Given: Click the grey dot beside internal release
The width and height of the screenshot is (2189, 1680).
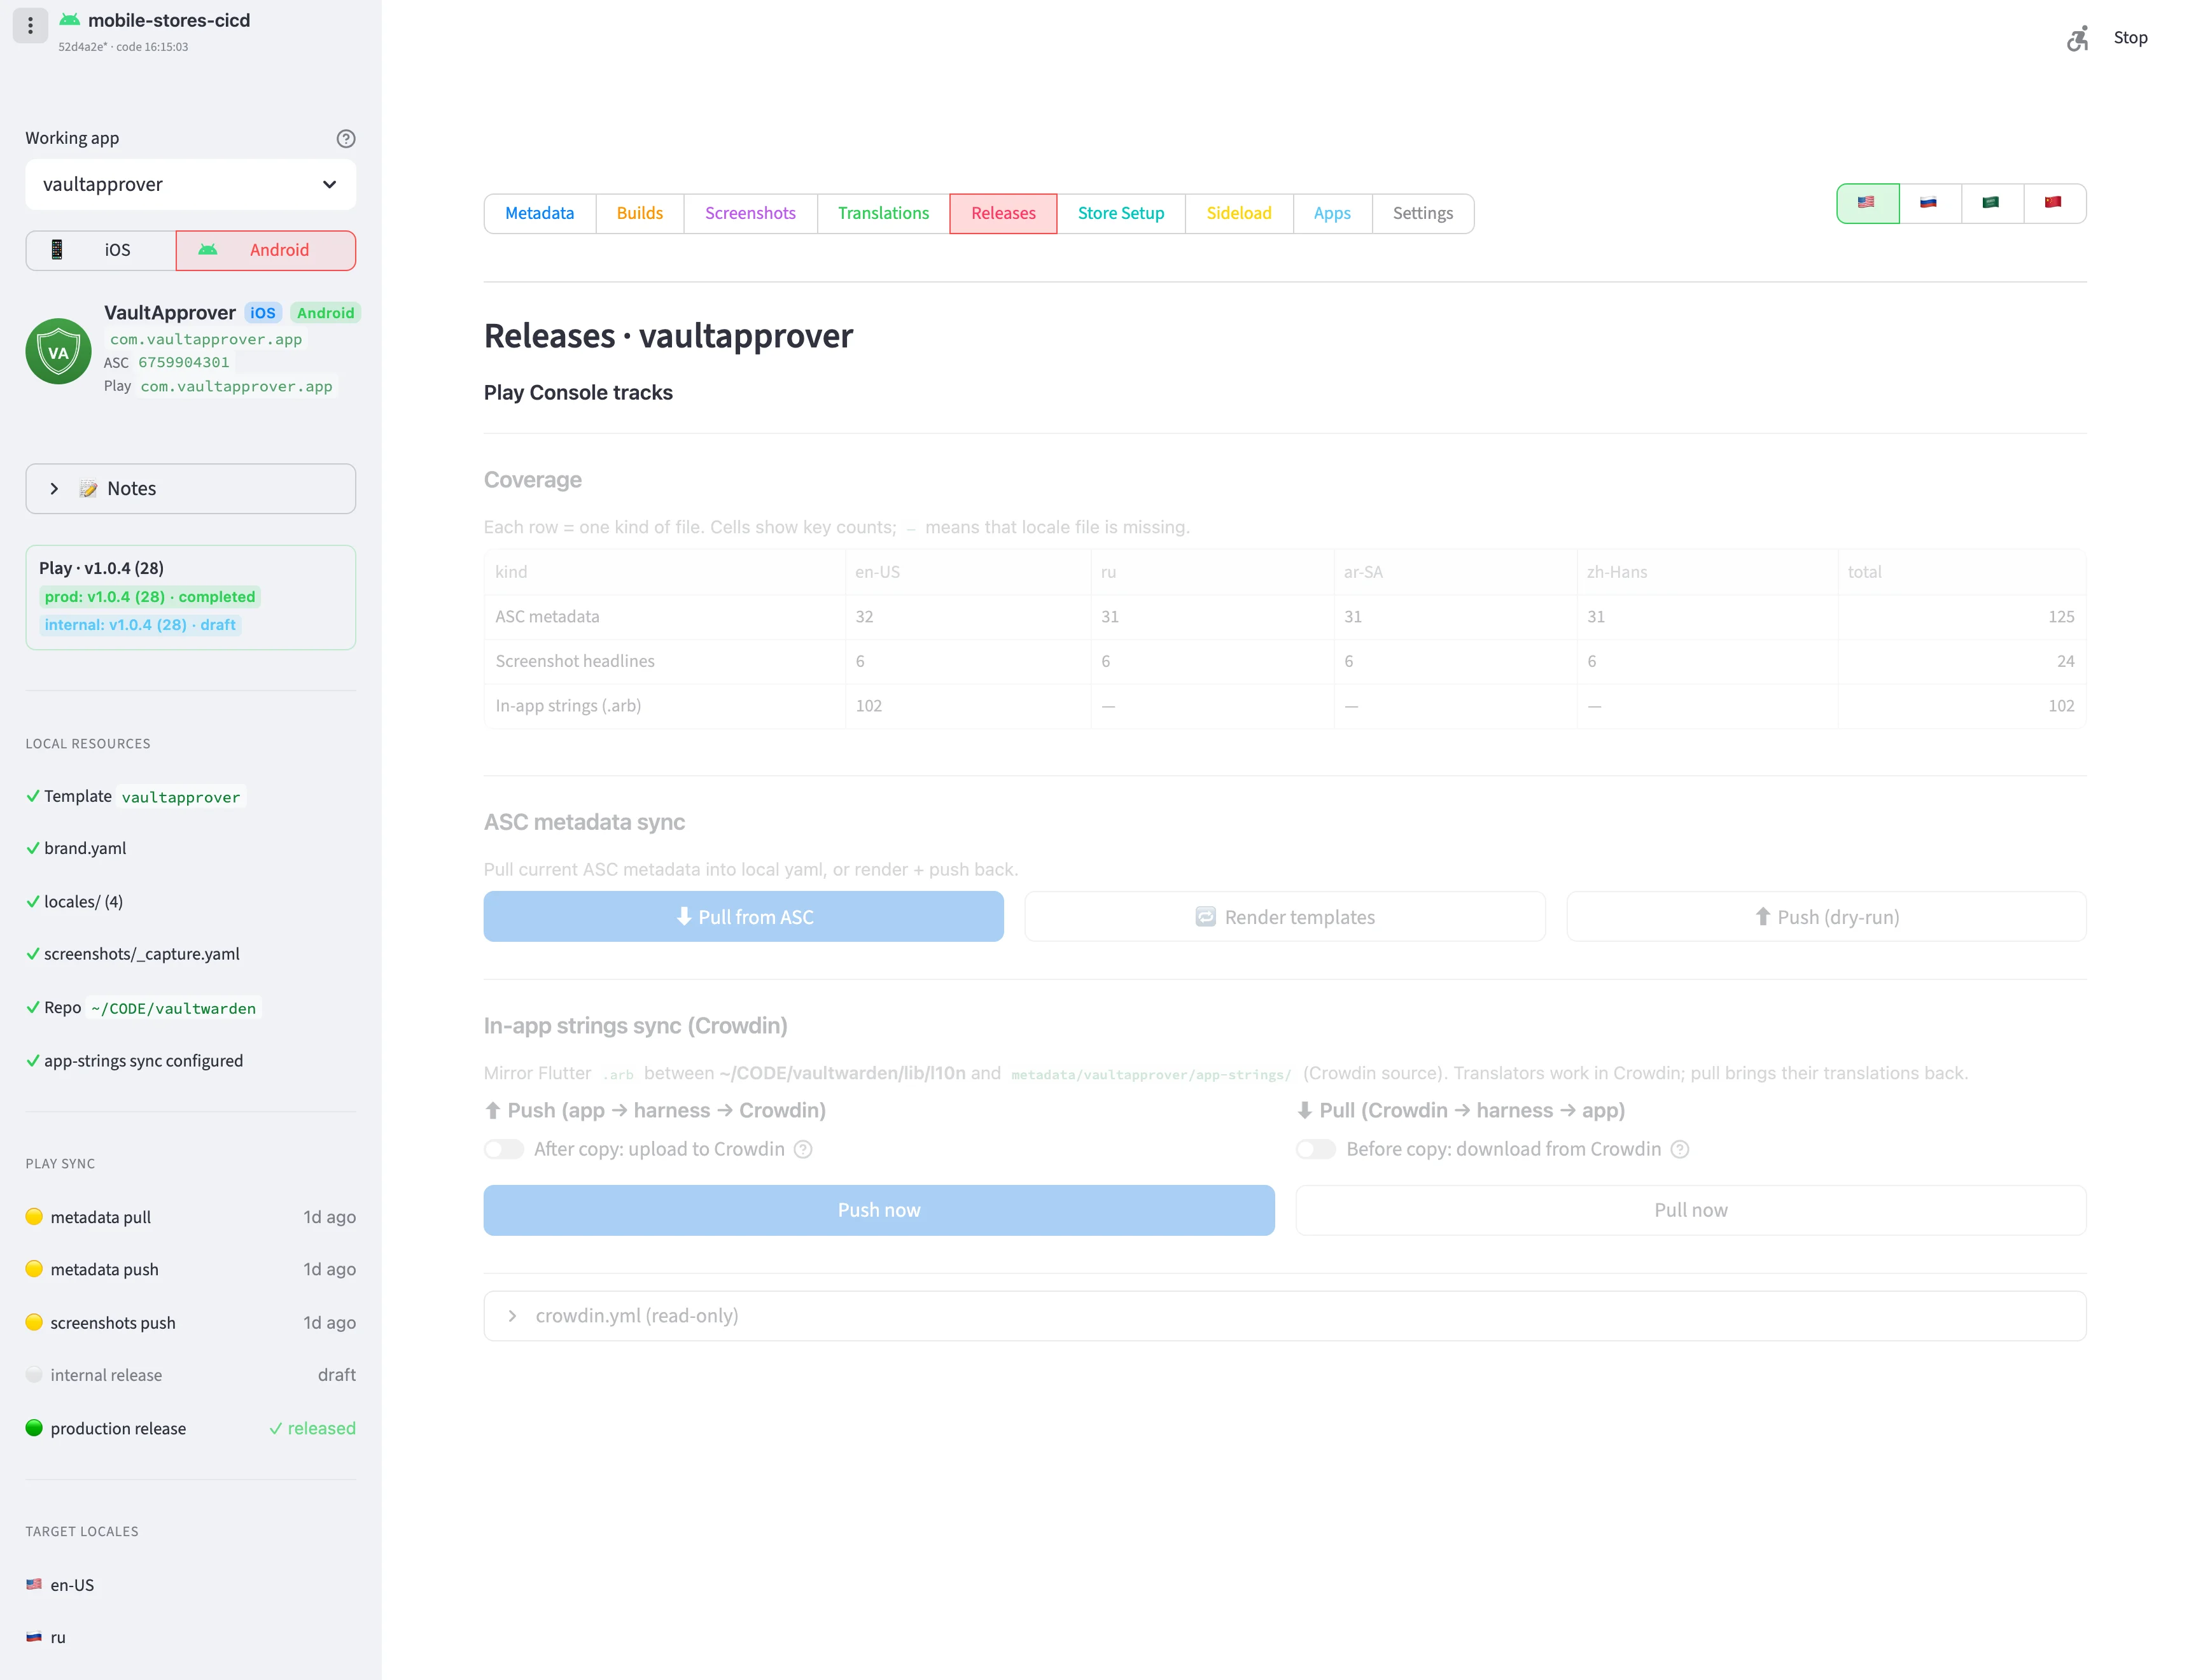Looking at the screenshot, I should click(x=34, y=1374).
